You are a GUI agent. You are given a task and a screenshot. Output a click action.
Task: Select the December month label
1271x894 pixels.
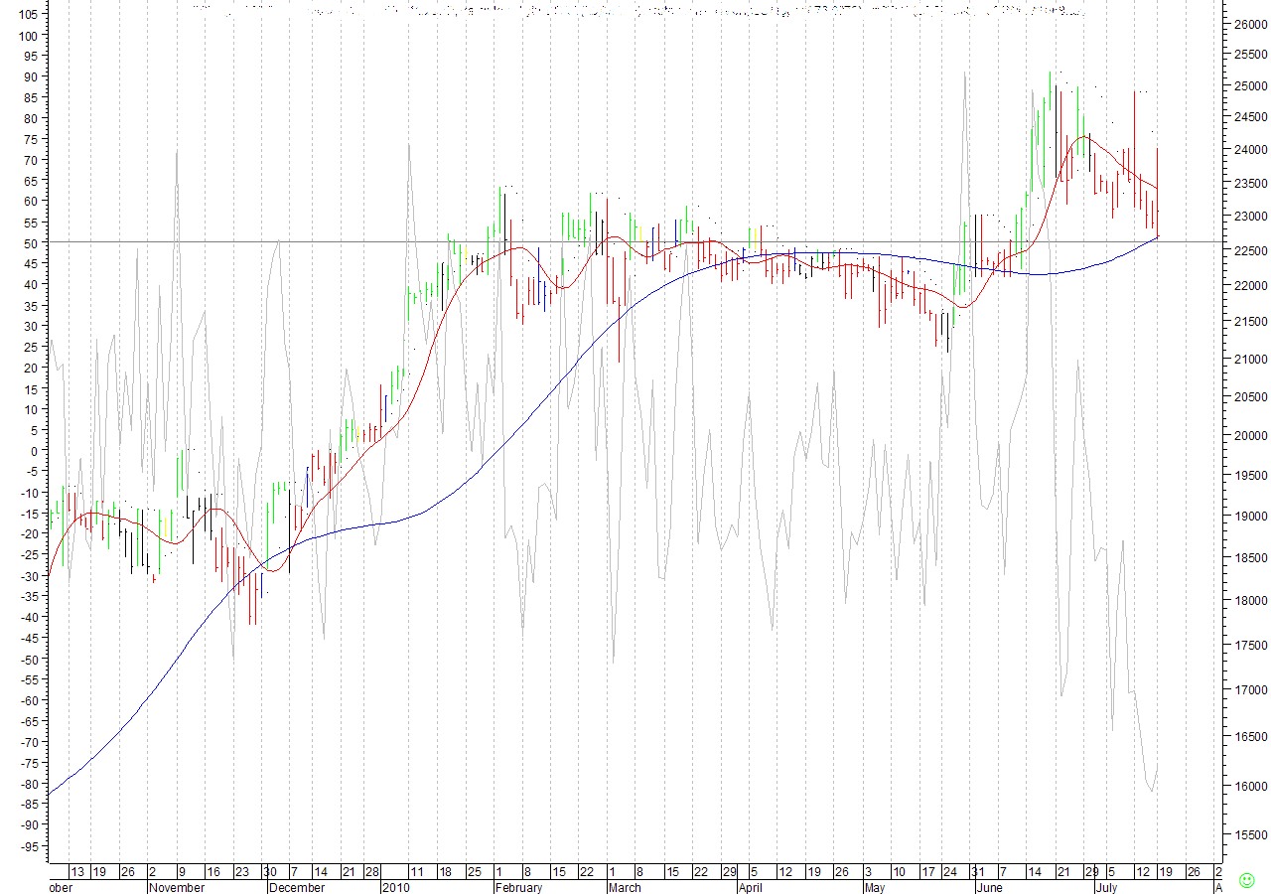[x=297, y=888]
